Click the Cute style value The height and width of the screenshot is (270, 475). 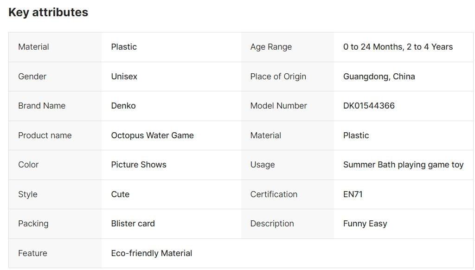(x=120, y=194)
